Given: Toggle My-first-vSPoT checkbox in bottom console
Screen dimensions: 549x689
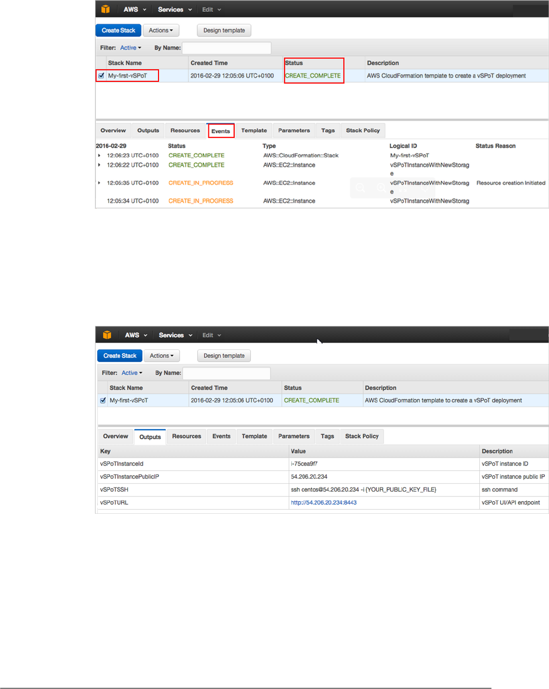Looking at the screenshot, I should [x=103, y=400].
